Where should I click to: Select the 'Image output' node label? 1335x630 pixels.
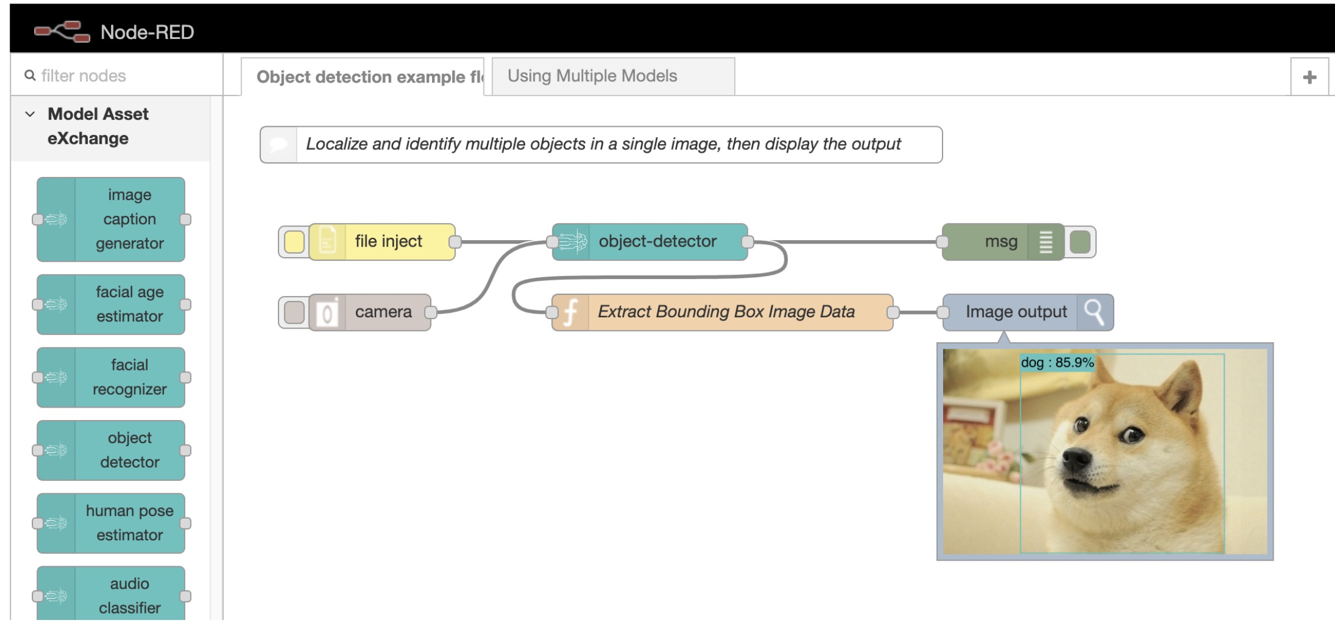point(1016,311)
